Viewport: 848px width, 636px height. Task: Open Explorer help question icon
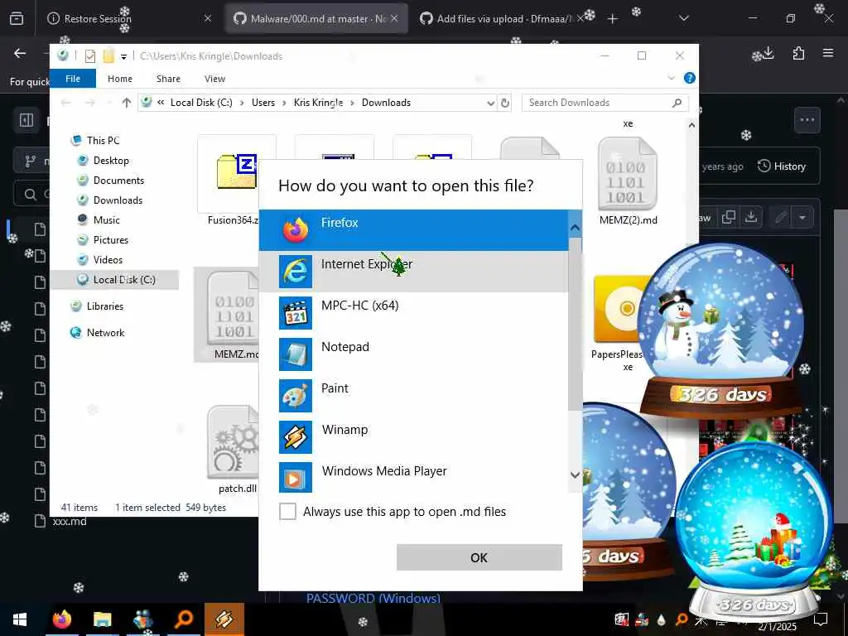point(690,78)
